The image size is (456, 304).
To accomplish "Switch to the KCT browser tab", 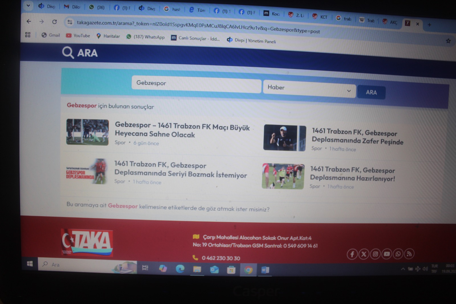I will pyautogui.click(x=320, y=17).
